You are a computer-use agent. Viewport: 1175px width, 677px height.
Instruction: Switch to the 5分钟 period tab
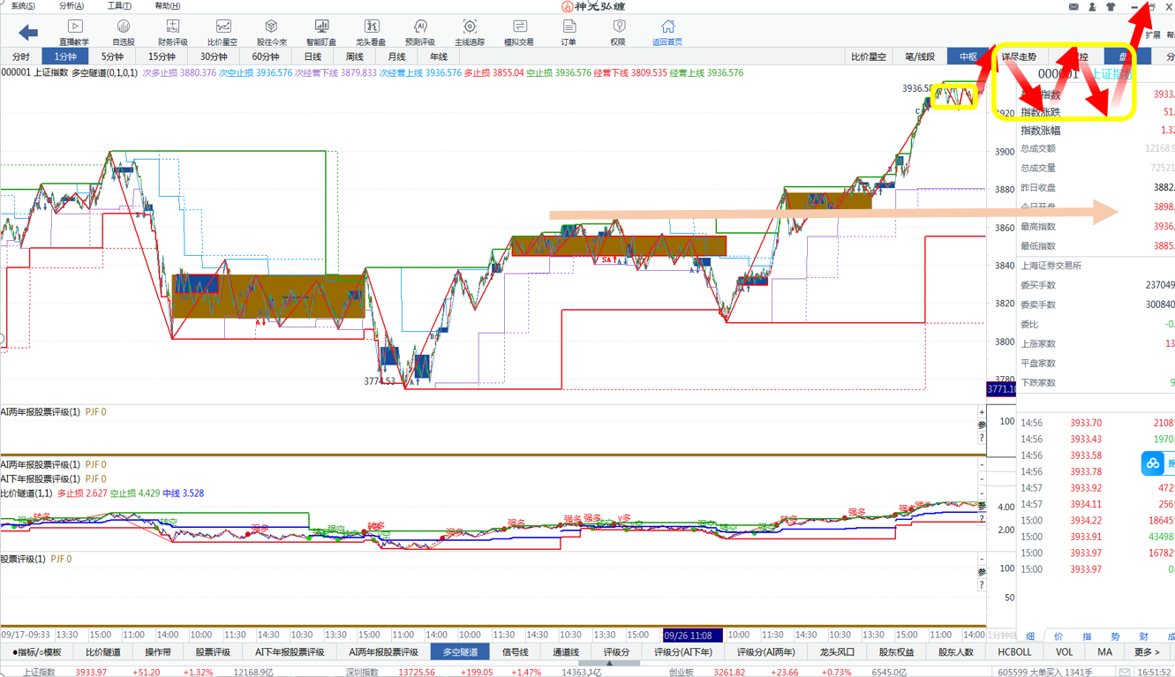pos(112,56)
